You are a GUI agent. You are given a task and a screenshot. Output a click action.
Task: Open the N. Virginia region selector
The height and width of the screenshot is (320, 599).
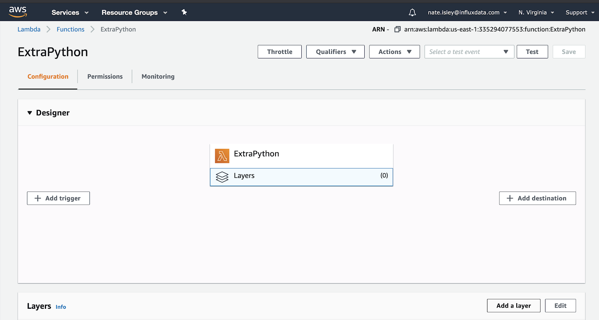[x=536, y=12]
